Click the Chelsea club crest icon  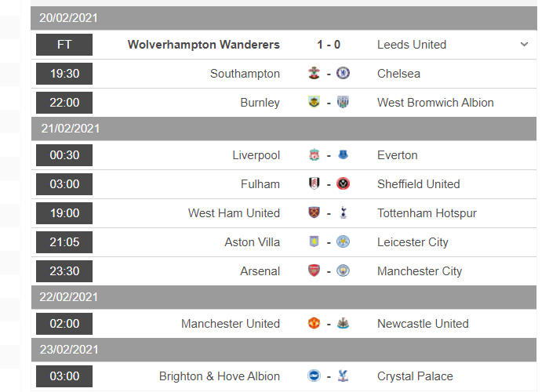343,74
